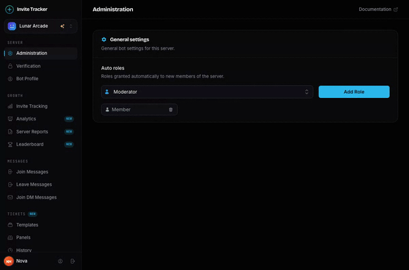Go to Join Messages settings

click(41, 172)
